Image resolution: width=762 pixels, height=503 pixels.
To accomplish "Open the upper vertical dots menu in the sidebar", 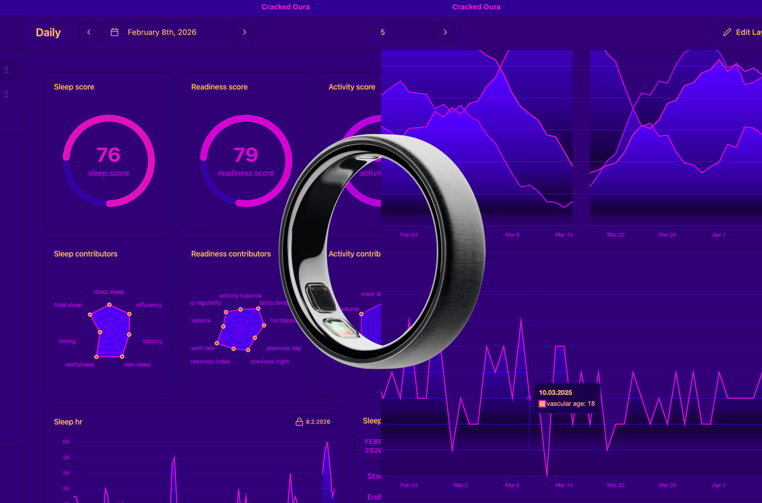I will pyautogui.click(x=7, y=69).
